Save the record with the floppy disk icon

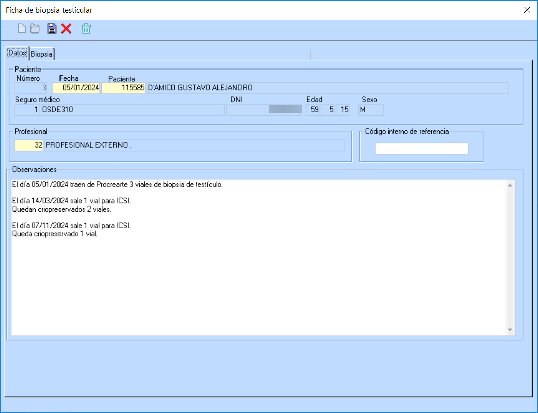pyautogui.click(x=52, y=28)
